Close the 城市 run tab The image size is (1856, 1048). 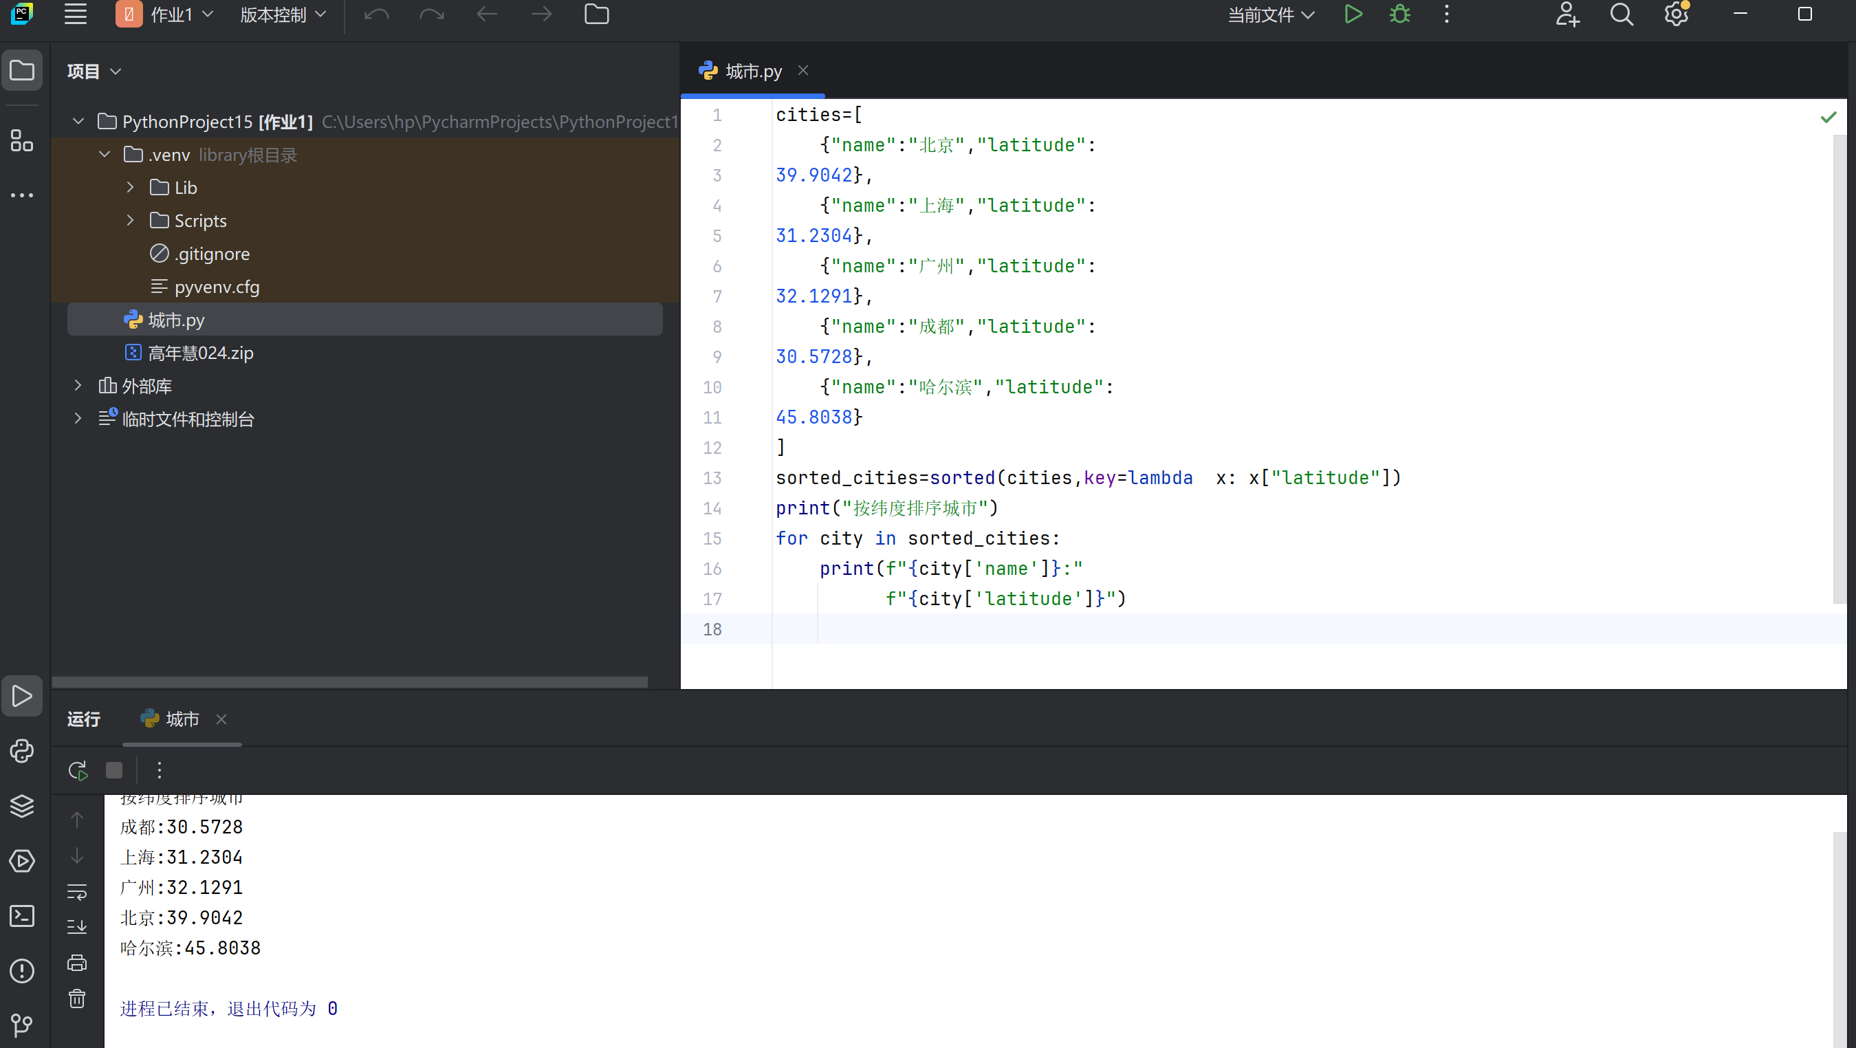[x=222, y=719]
